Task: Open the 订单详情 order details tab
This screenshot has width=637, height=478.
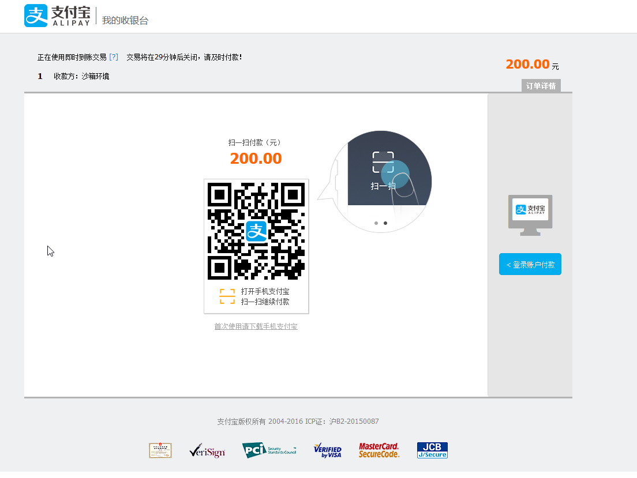Action: click(541, 86)
